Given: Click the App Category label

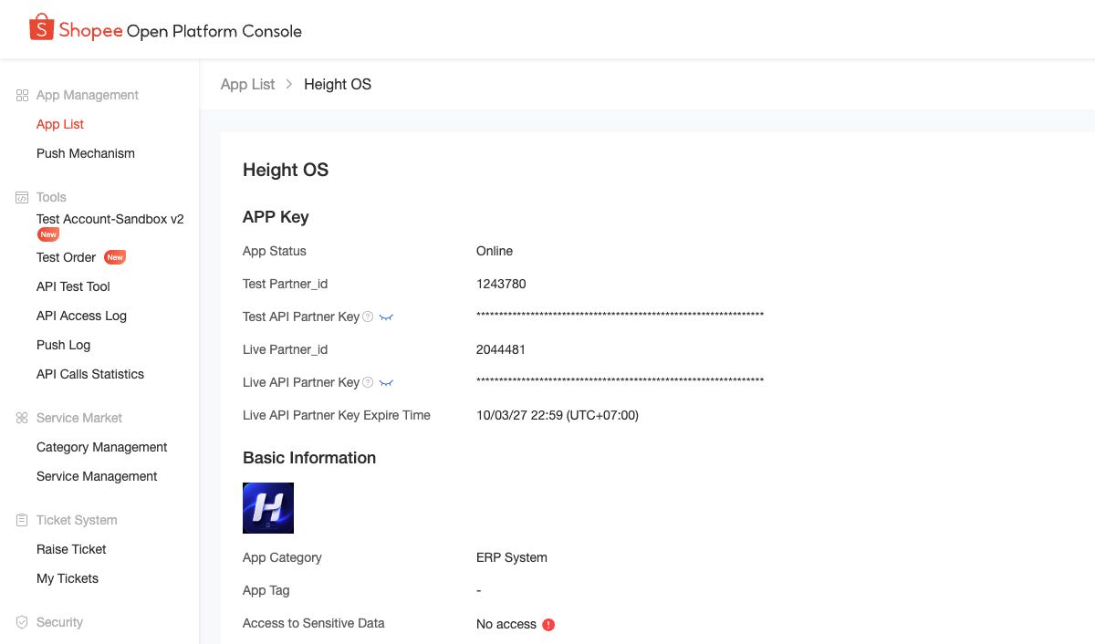Looking at the screenshot, I should click(282, 557).
